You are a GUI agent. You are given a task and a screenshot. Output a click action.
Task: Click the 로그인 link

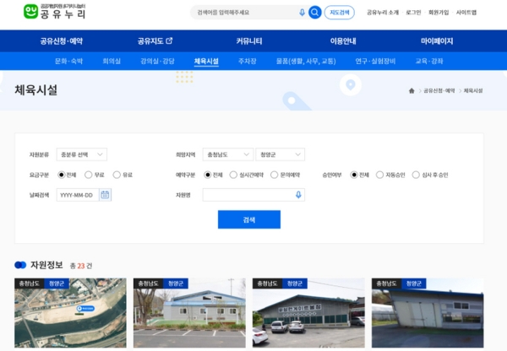pos(413,13)
